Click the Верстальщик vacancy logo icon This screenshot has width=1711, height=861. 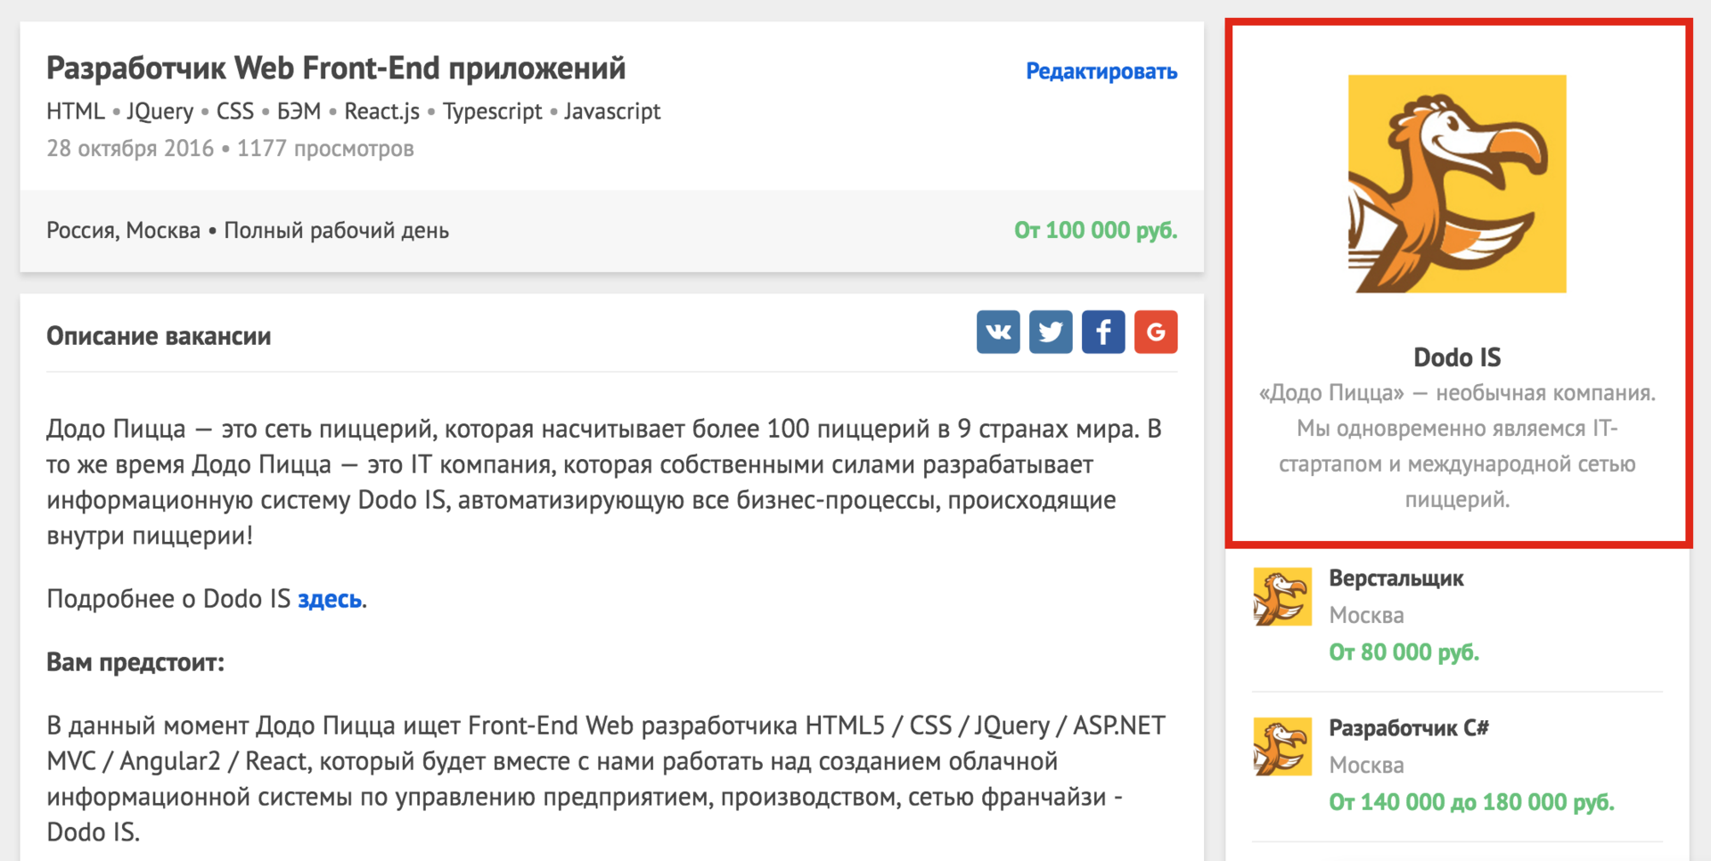click(x=1281, y=595)
